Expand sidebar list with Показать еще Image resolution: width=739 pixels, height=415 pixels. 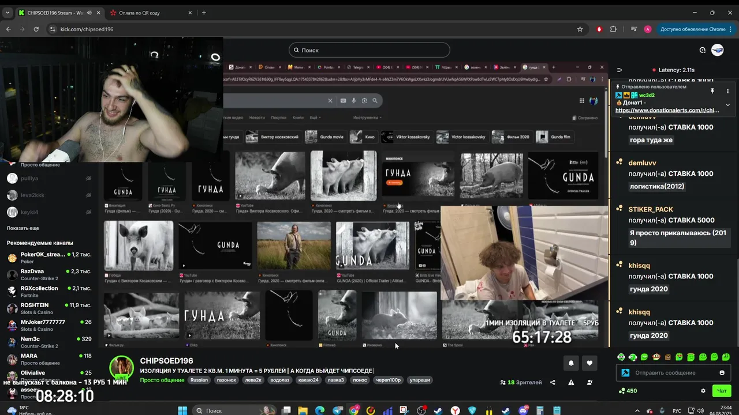[x=23, y=228]
